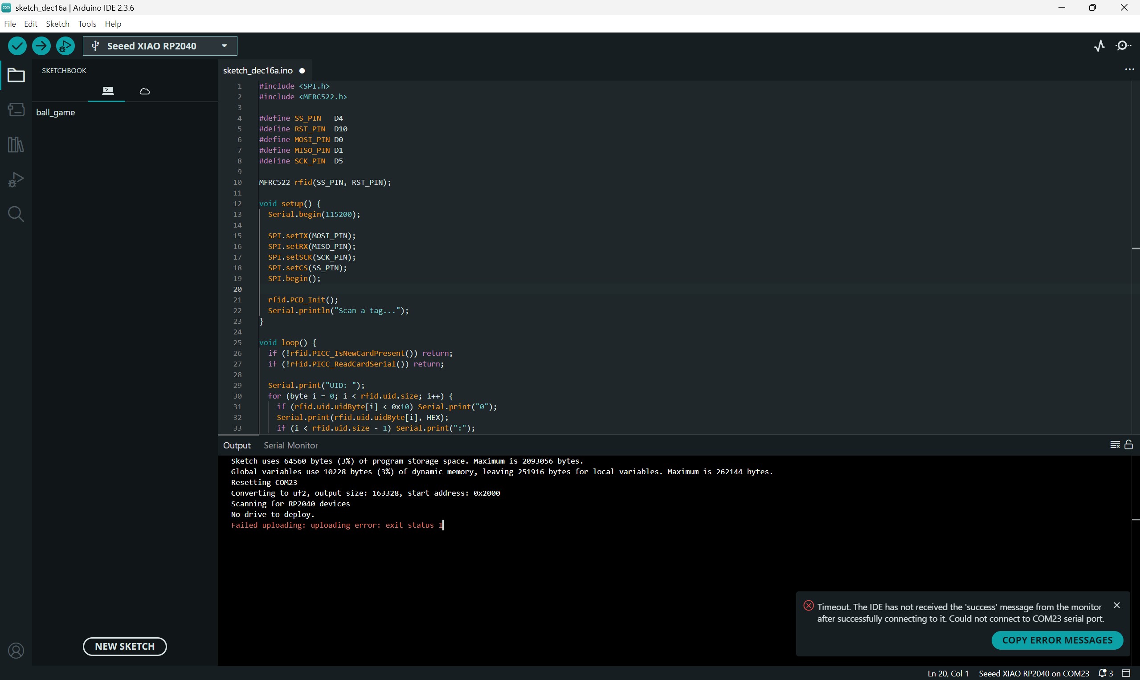This screenshot has height=680, width=1140.
Task: Open the Seeed XIAO RP2040 board selector
Action: pos(159,46)
